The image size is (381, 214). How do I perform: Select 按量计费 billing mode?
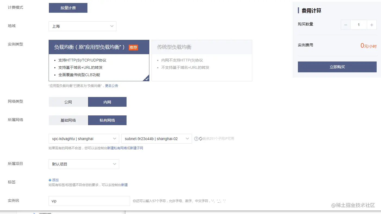tap(68, 8)
